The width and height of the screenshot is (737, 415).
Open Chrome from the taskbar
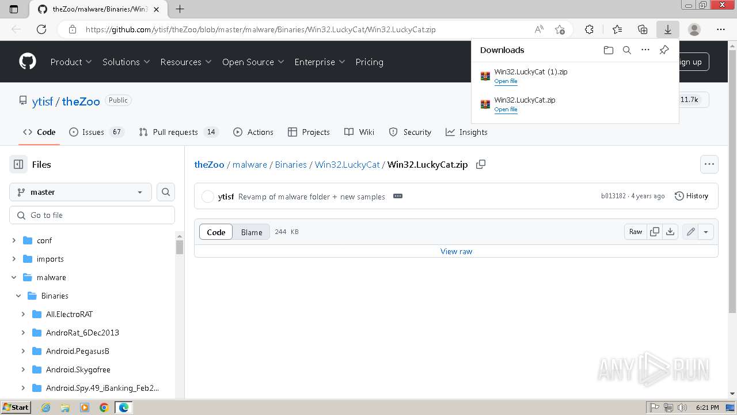pyautogui.click(x=104, y=408)
